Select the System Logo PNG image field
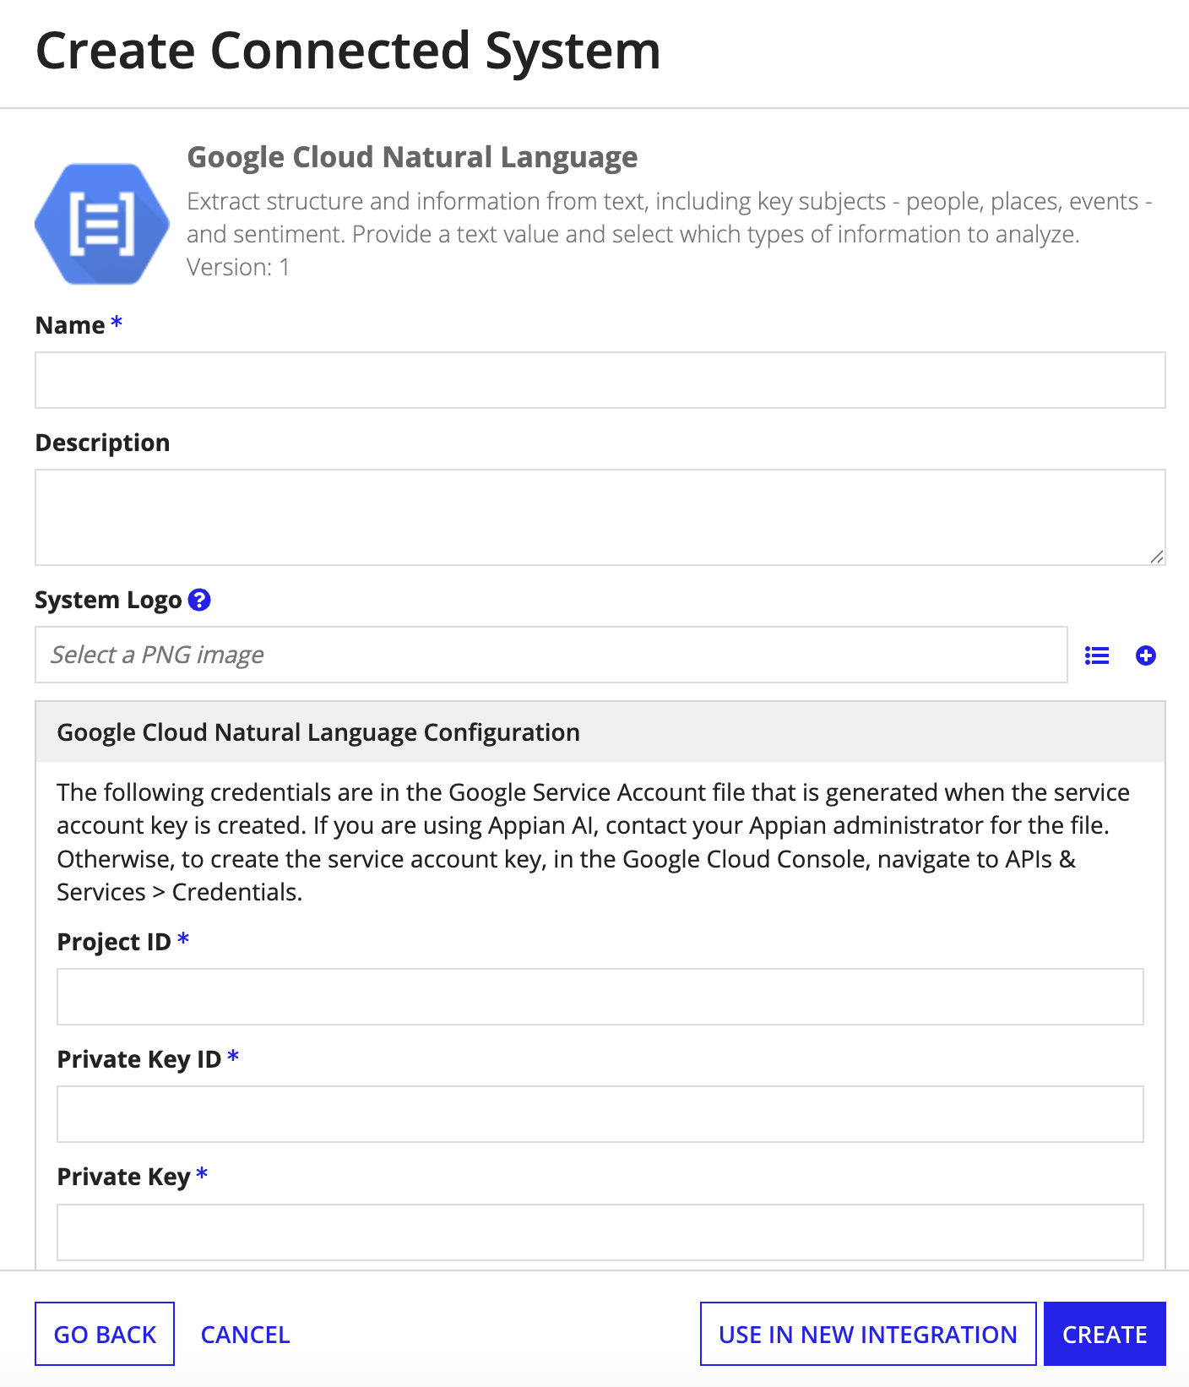This screenshot has width=1189, height=1387. 551,655
